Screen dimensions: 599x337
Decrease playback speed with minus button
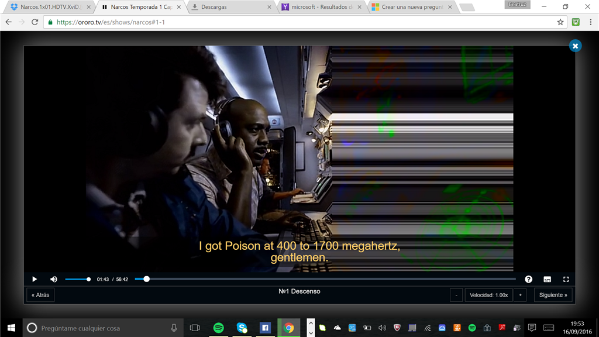pyautogui.click(x=456, y=295)
